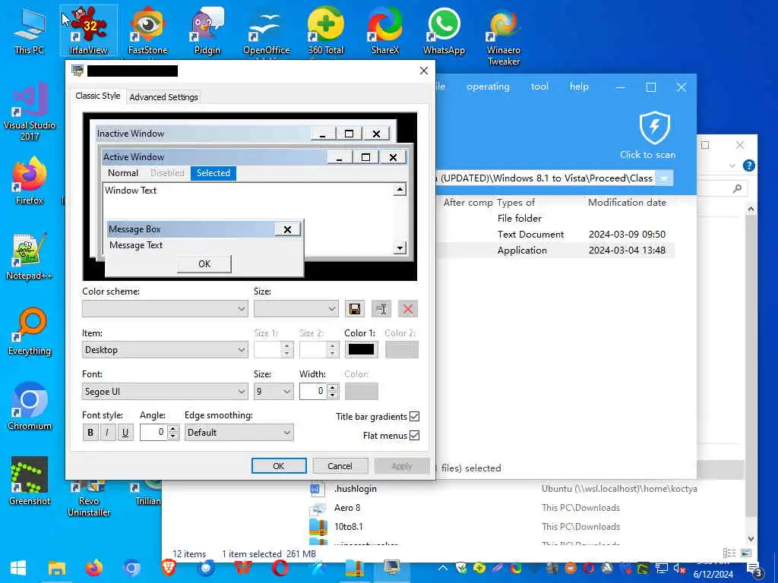Viewport: 778px width, 583px height.
Task: Open Pidgin desktop shortcut
Action: click(x=207, y=30)
